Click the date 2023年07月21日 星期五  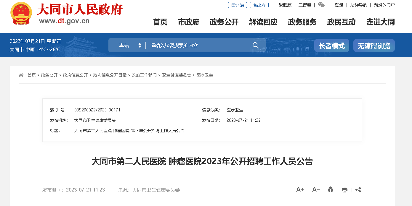point(35,41)
